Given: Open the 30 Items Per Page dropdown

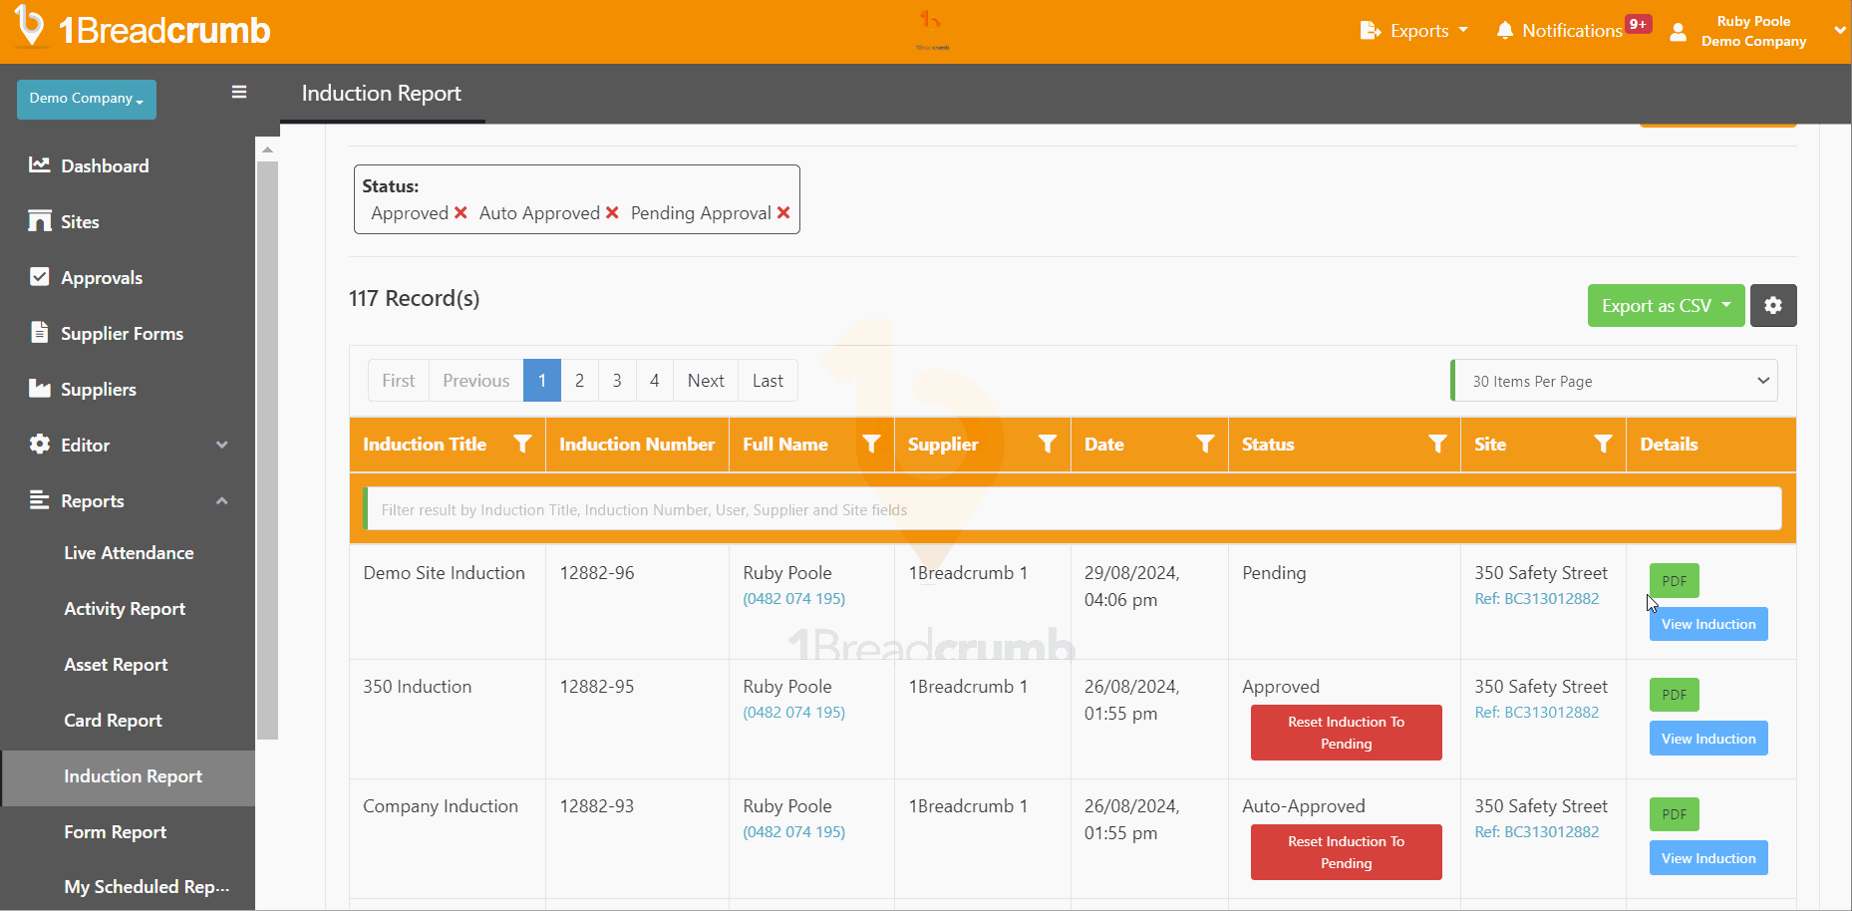Looking at the screenshot, I should click(x=1615, y=381).
